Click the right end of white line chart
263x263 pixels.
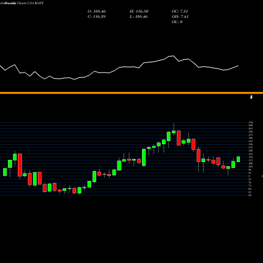(x=238, y=66)
